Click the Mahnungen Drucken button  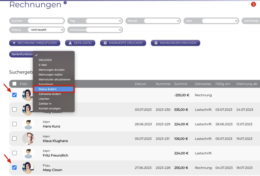pos(175,43)
